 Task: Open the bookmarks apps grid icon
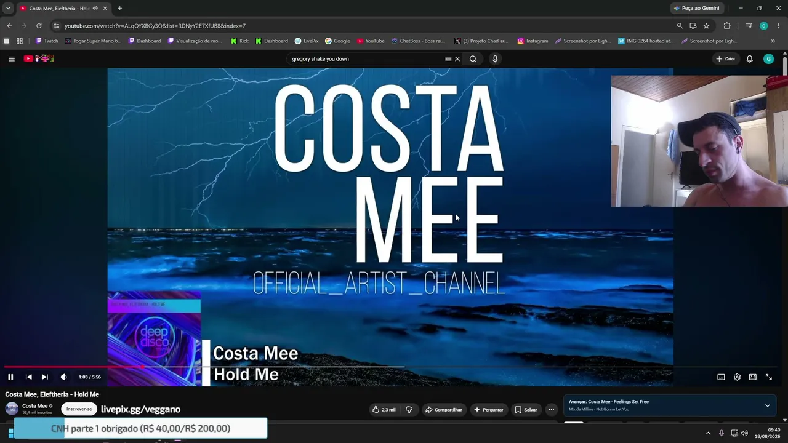point(20,41)
